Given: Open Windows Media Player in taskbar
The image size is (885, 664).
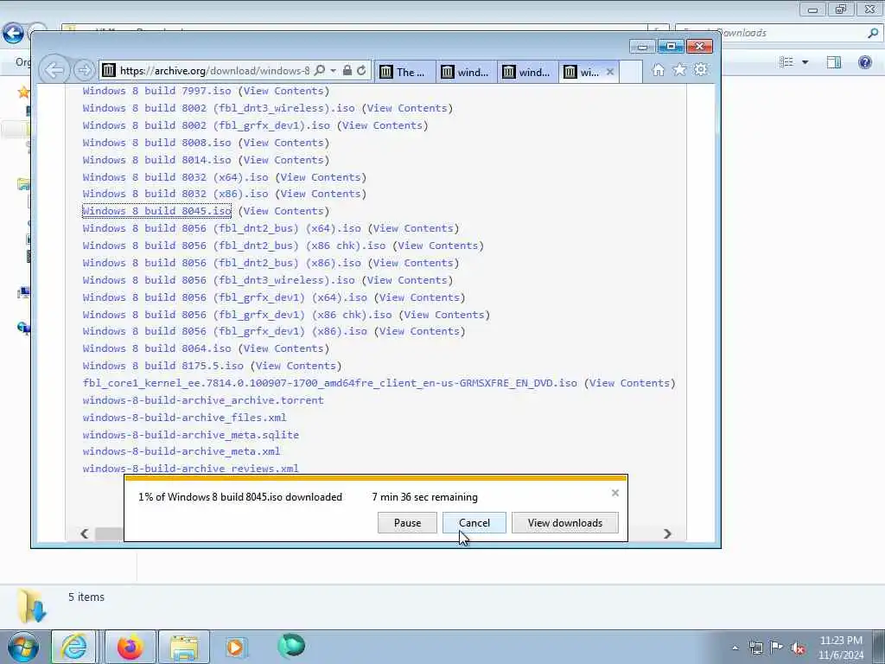Looking at the screenshot, I should pyautogui.click(x=236, y=647).
